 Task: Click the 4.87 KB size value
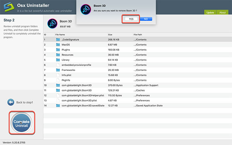(x=112, y=100)
